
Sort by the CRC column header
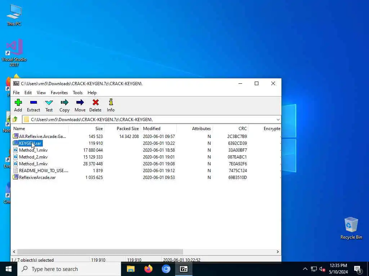point(231,129)
